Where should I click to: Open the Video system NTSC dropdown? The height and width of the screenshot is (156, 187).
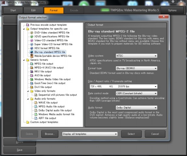pos(136,56)
